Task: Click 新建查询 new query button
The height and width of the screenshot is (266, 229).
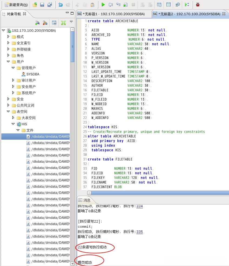Action: (x=16, y=5)
